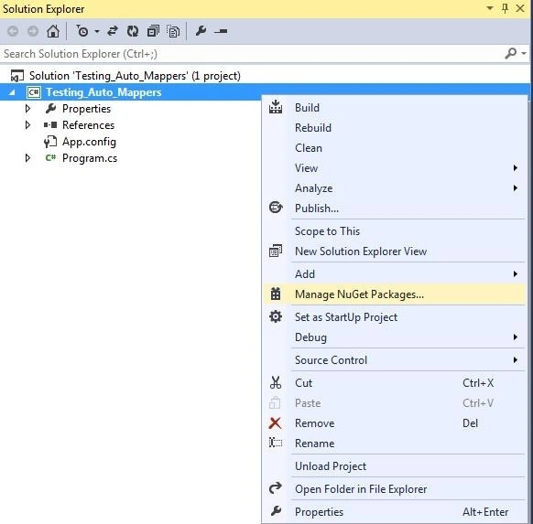The image size is (533, 524).
Task: Click the search magnifier icon
Action: pyautogui.click(x=511, y=53)
